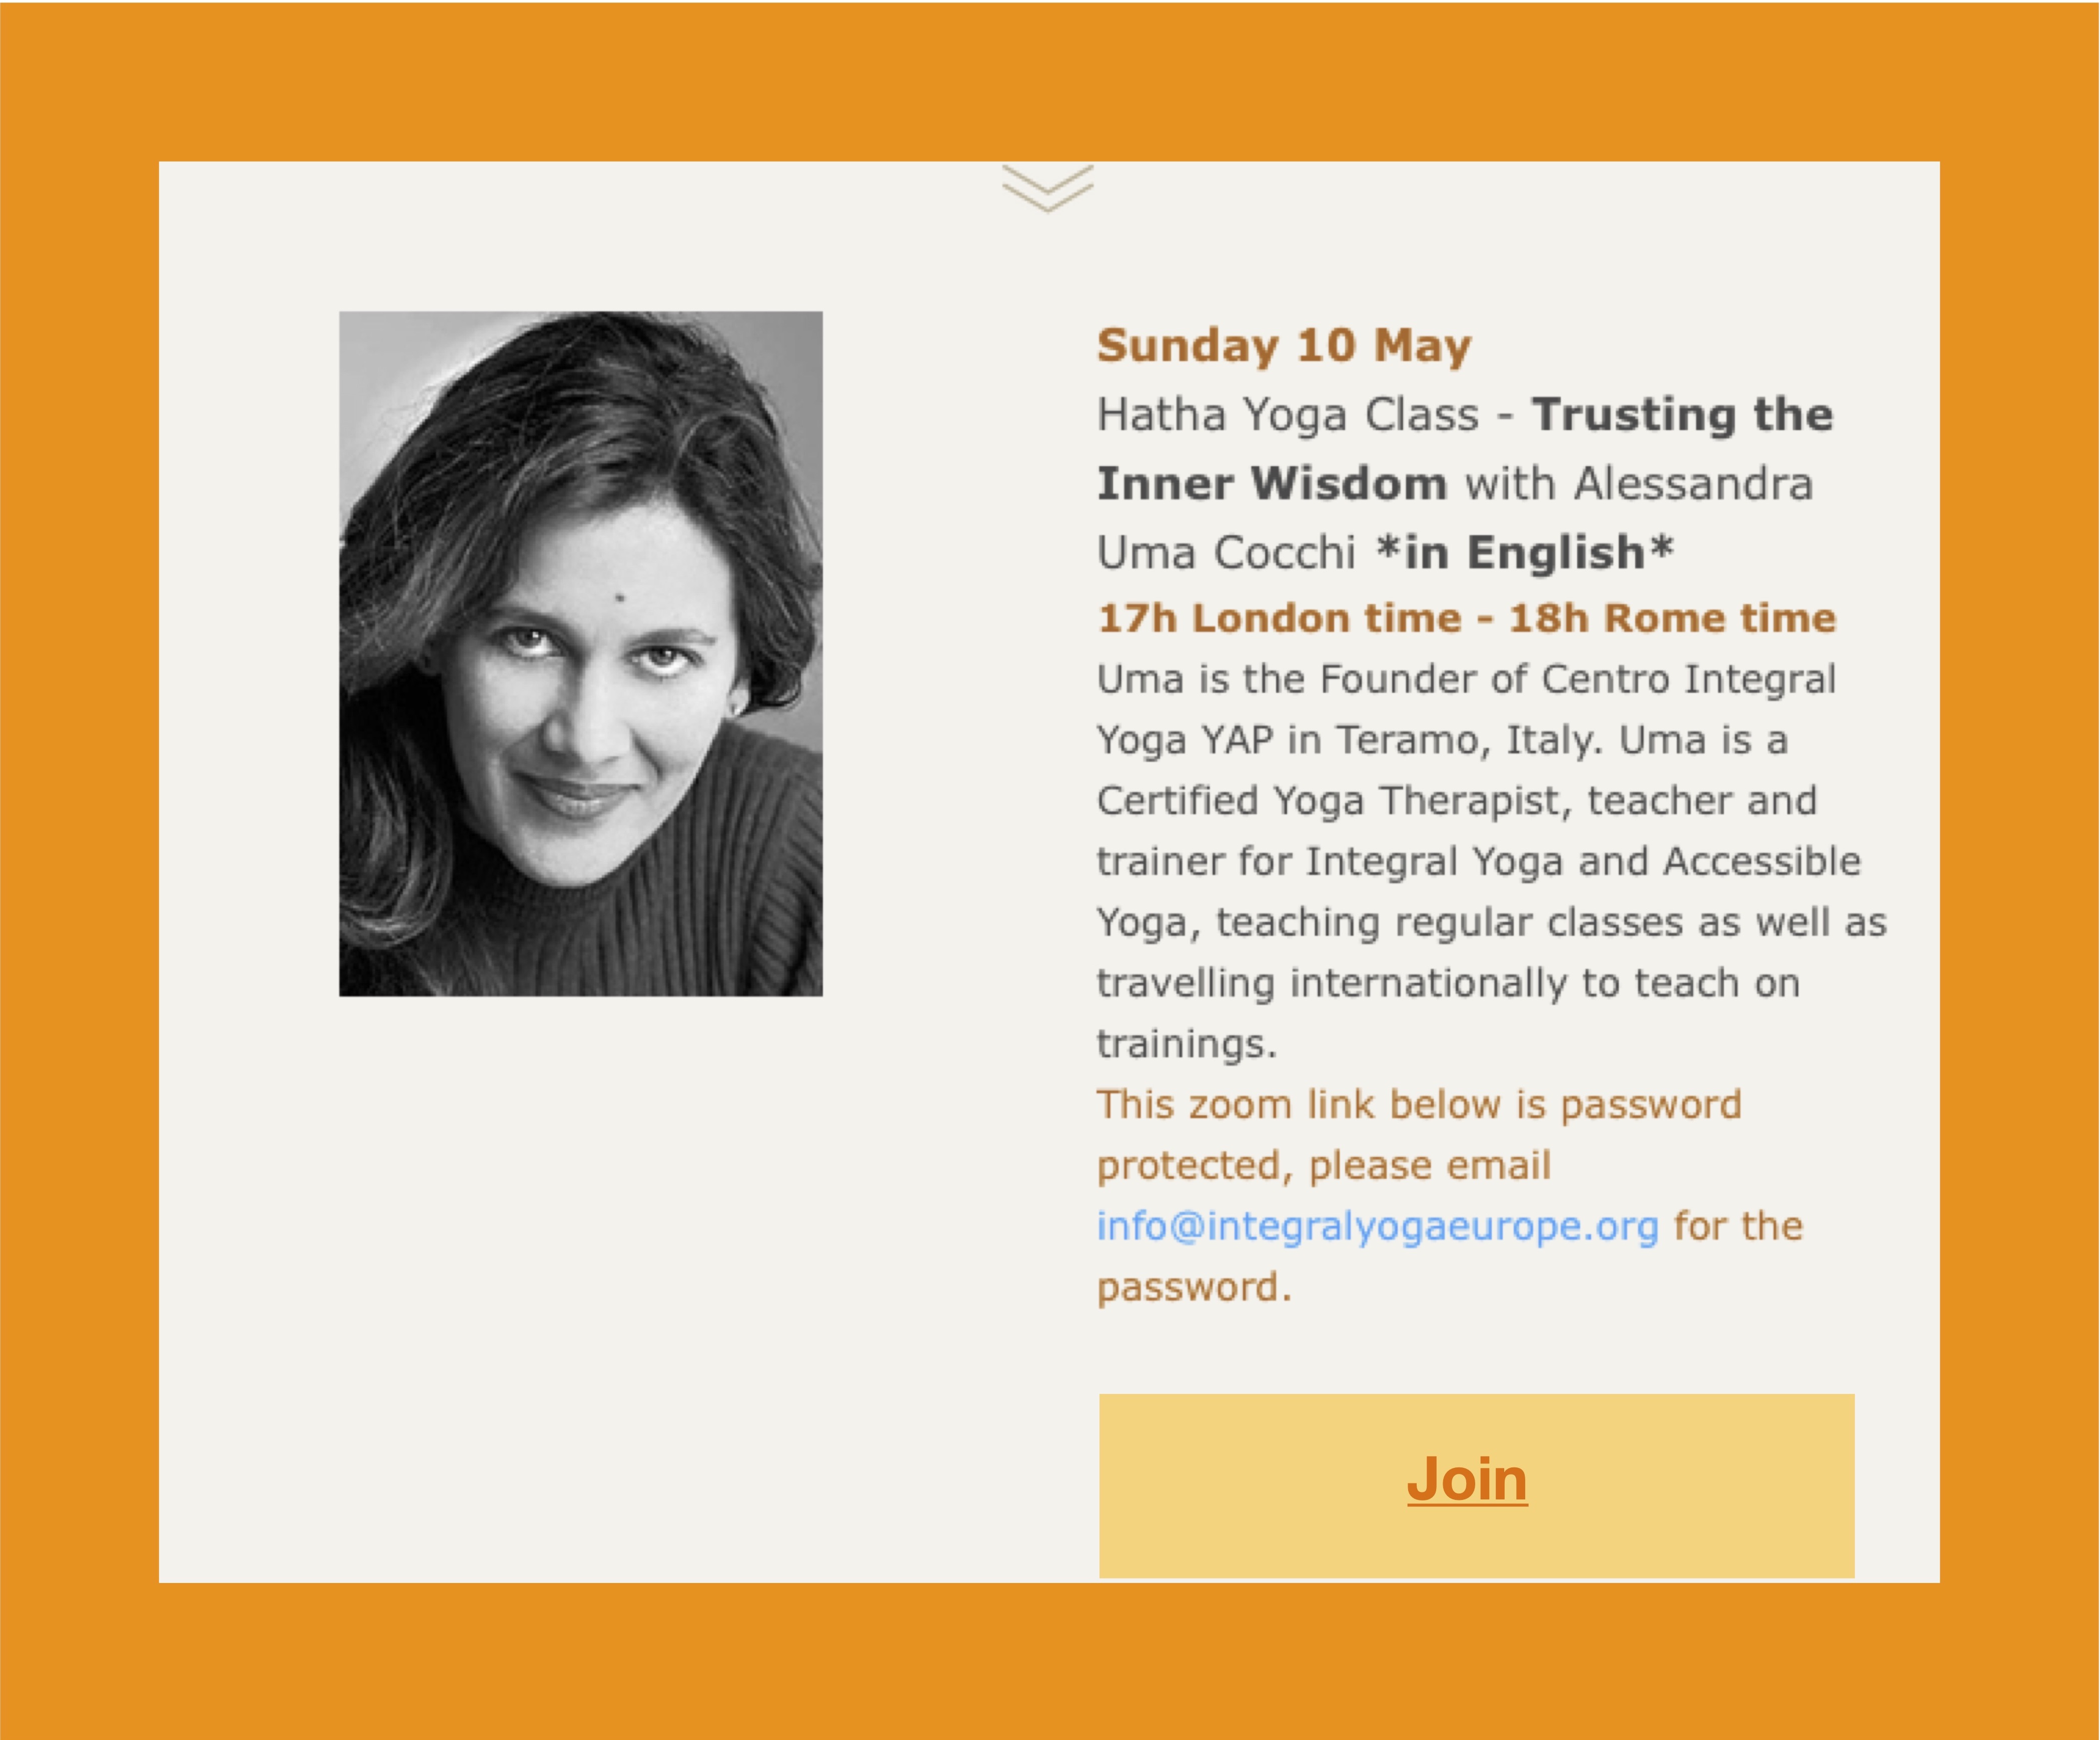This screenshot has height=1740, width=2100.
Task: Click the name Alessandra in the class title
Action: (1693, 484)
